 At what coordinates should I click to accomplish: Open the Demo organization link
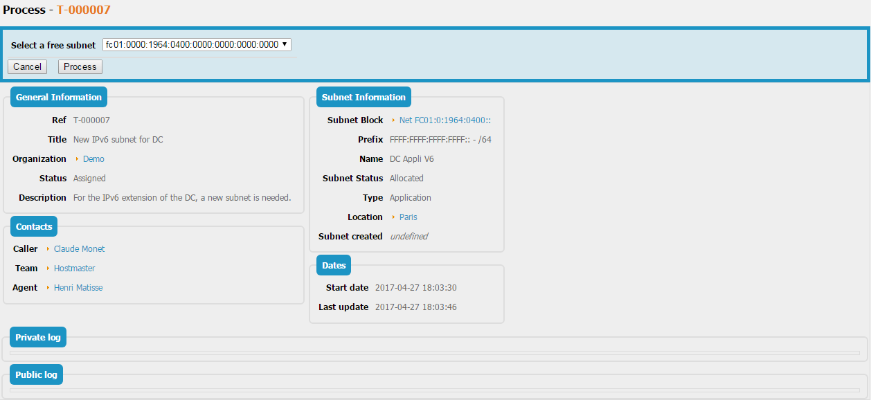(93, 159)
